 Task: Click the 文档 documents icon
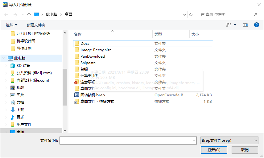click(x=13, y=102)
